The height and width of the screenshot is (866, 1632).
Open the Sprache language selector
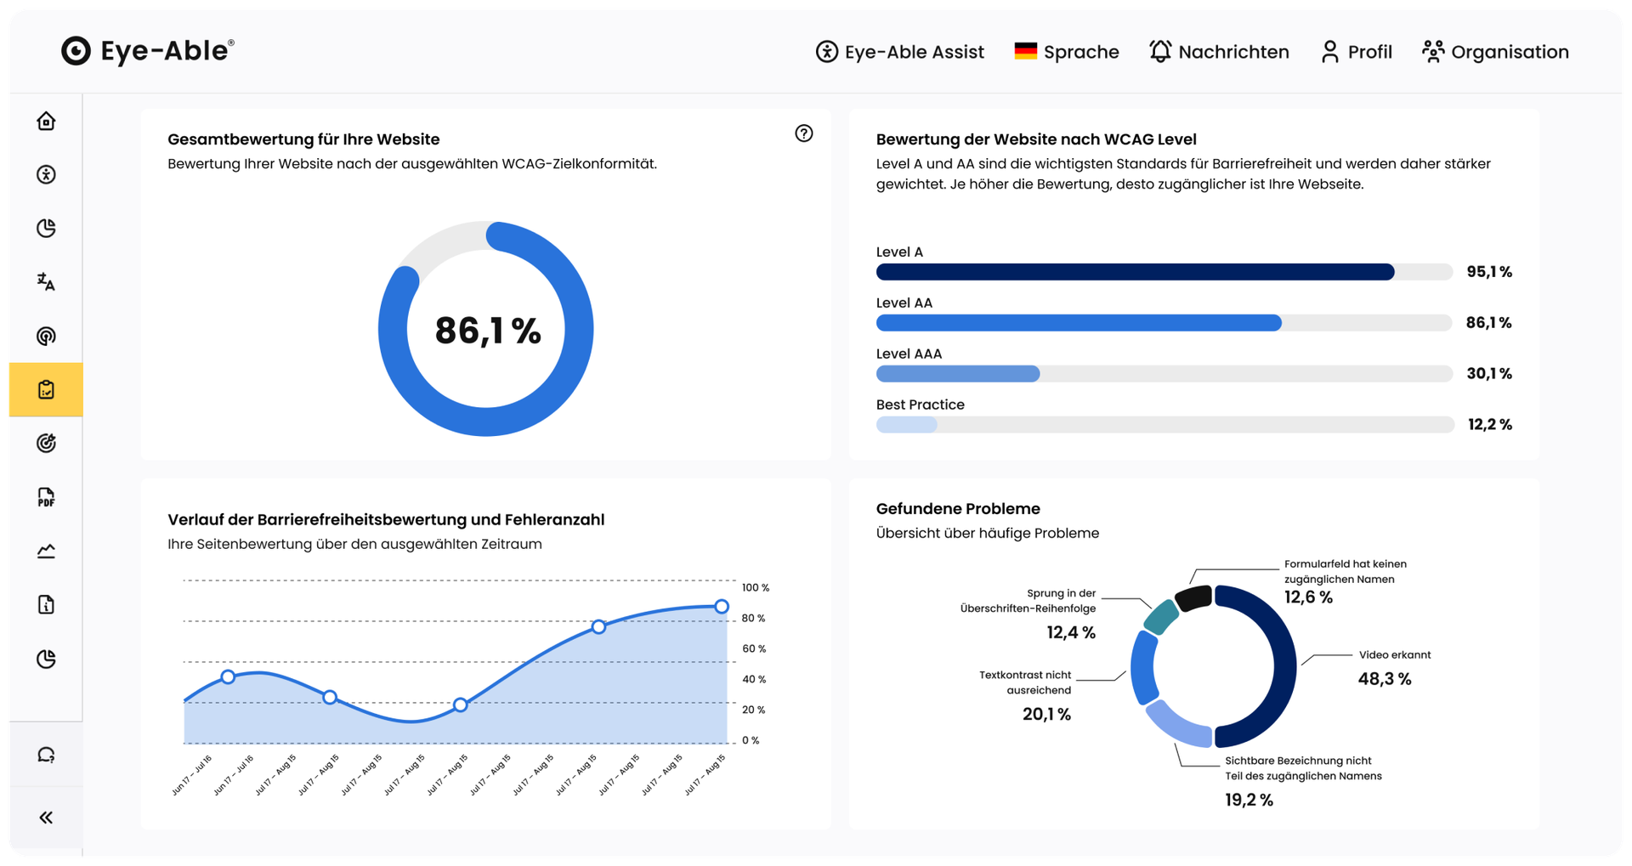click(1067, 52)
